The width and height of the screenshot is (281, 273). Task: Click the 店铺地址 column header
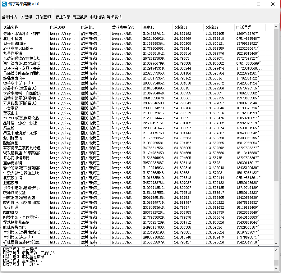pos(94,27)
